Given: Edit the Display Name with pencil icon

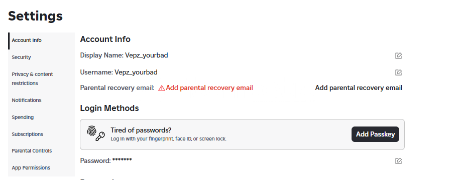Looking at the screenshot, I should pos(398,55).
